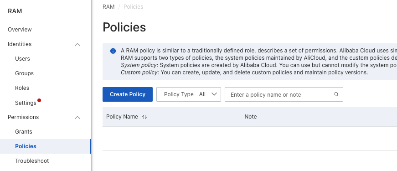Click the search magnifier icon in policy search
Viewport: 397px width, 171px height.
[336, 94]
